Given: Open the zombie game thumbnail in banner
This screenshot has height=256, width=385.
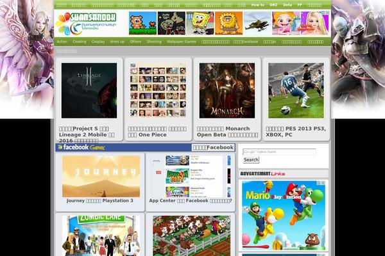Looking at the screenshot, I should click(x=171, y=23).
